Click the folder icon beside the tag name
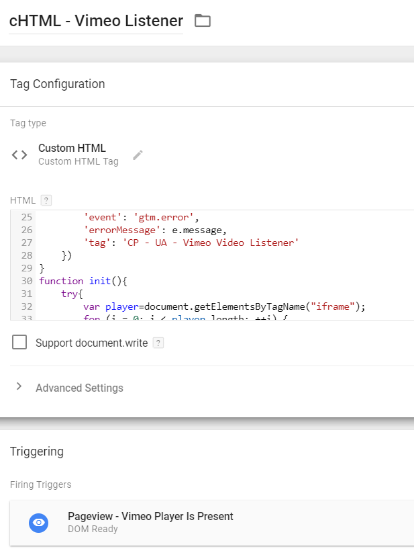Screen dimensions: 414x555 pyautogui.click(x=202, y=21)
